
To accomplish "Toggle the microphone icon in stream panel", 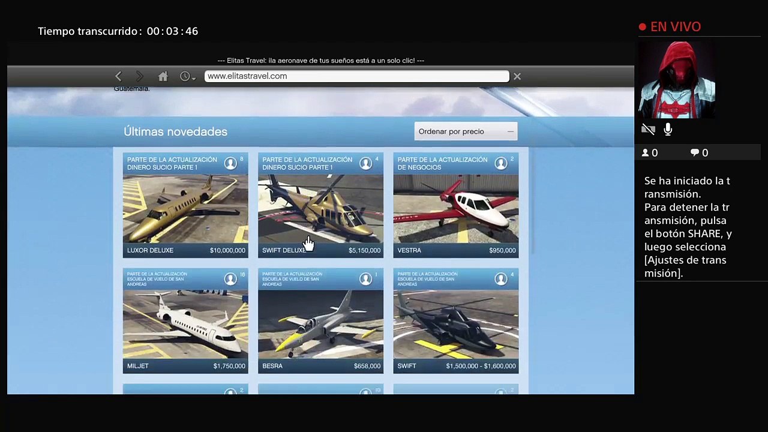I will (668, 129).
